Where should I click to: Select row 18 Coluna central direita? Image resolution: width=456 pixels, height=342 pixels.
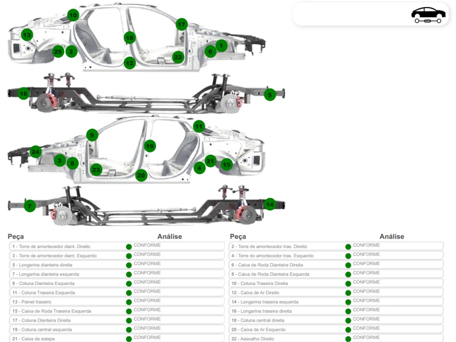336,320
